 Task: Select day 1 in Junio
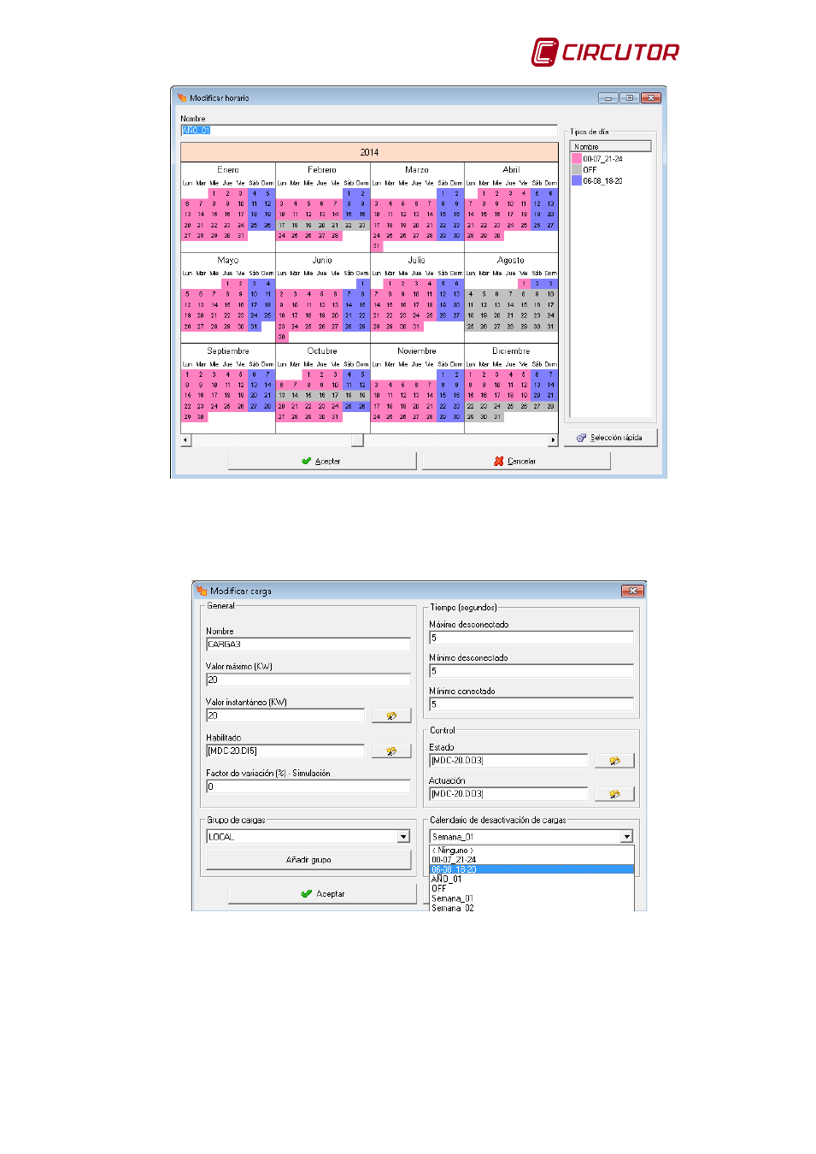pos(362,284)
